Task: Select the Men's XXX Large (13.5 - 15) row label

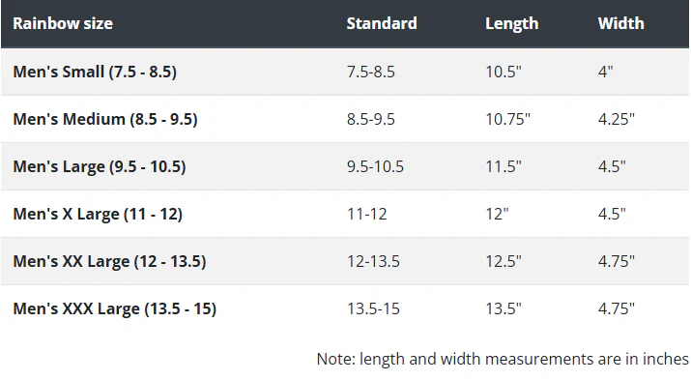Action: (115, 308)
